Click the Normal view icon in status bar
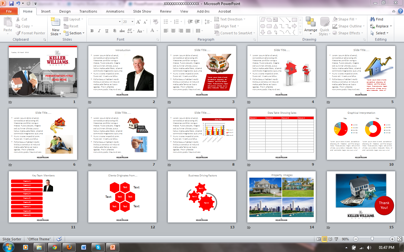The image size is (404, 252). [319, 239]
